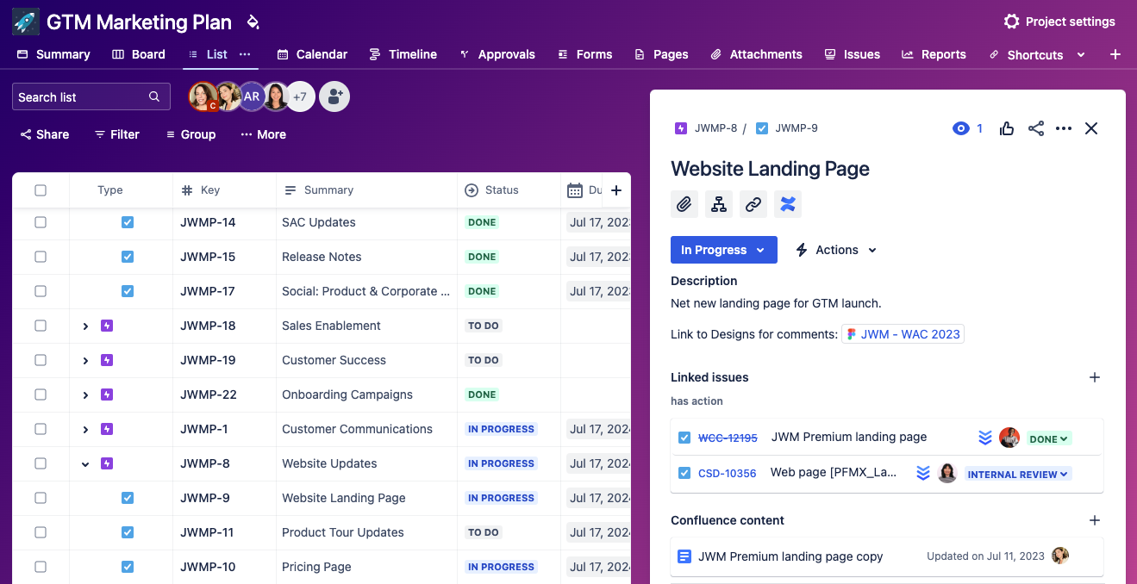Open the more actions ellipsis in the detail panel
The image size is (1137, 584).
(x=1063, y=127)
